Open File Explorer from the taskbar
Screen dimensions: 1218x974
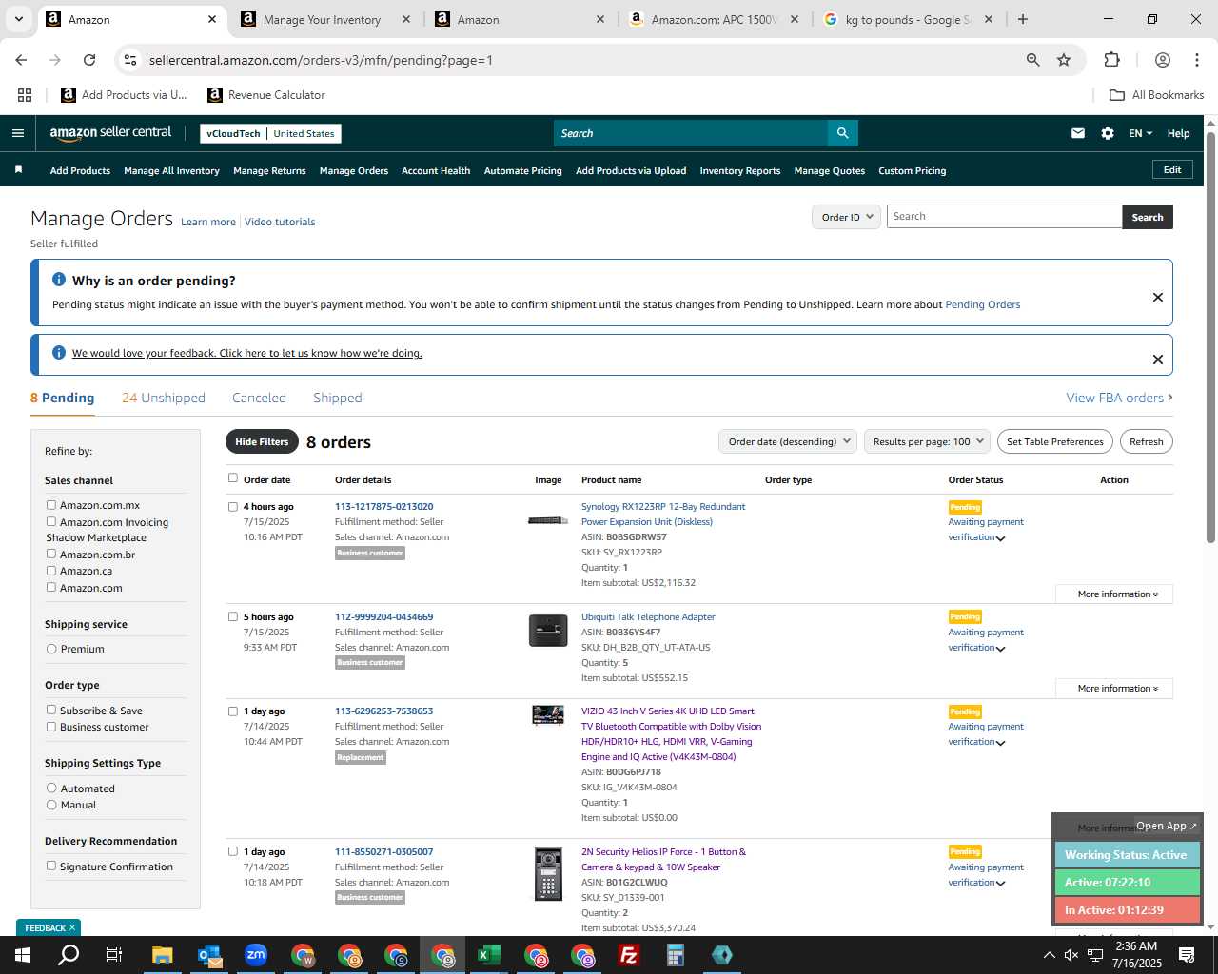click(162, 955)
